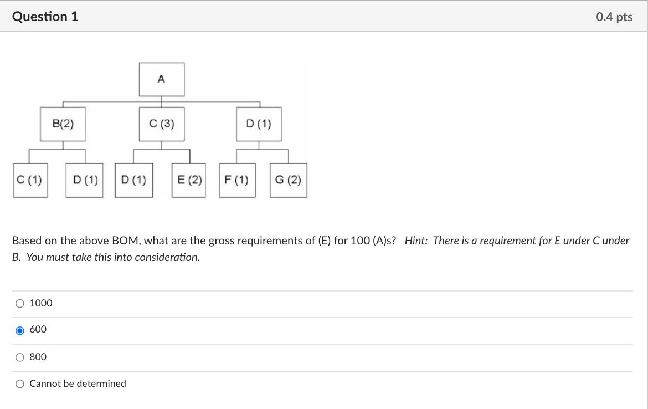Click the D (1) box under C
Viewport: 648px width, 409px height.
134,180
